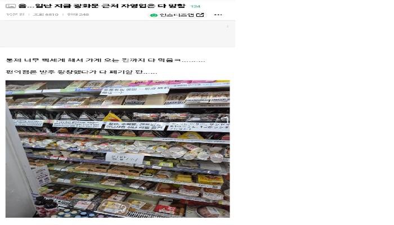The width and height of the screenshot is (394, 225).
Task: Click first body line about 통제
Action: [x=105, y=60]
